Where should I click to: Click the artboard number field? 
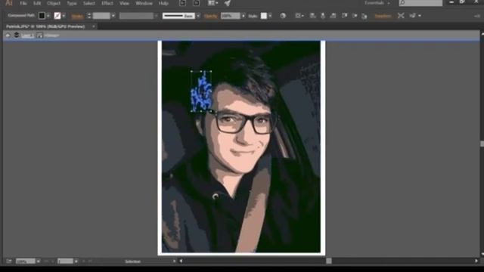click(65, 261)
